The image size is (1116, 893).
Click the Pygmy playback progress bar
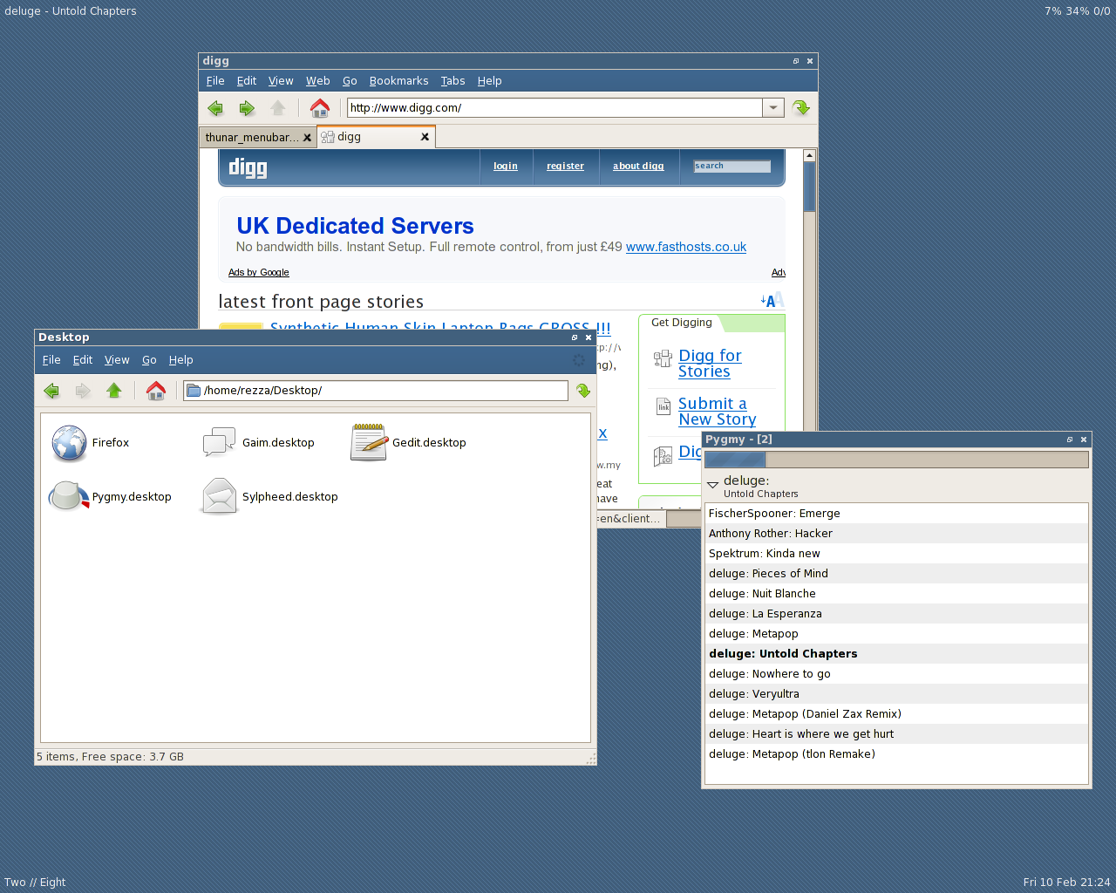[x=896, y=460]
